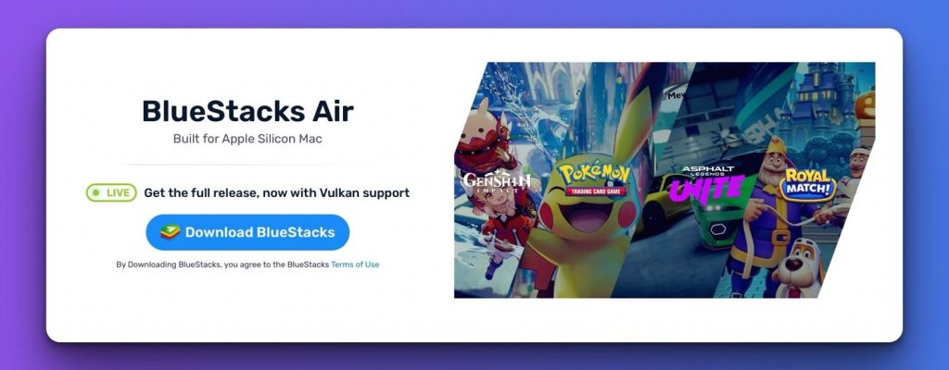Image resolution: width=949 pixels, height=370 pixels.
Task: Click the Asphalt Legends Unite logo
Action: click(707, 184)
